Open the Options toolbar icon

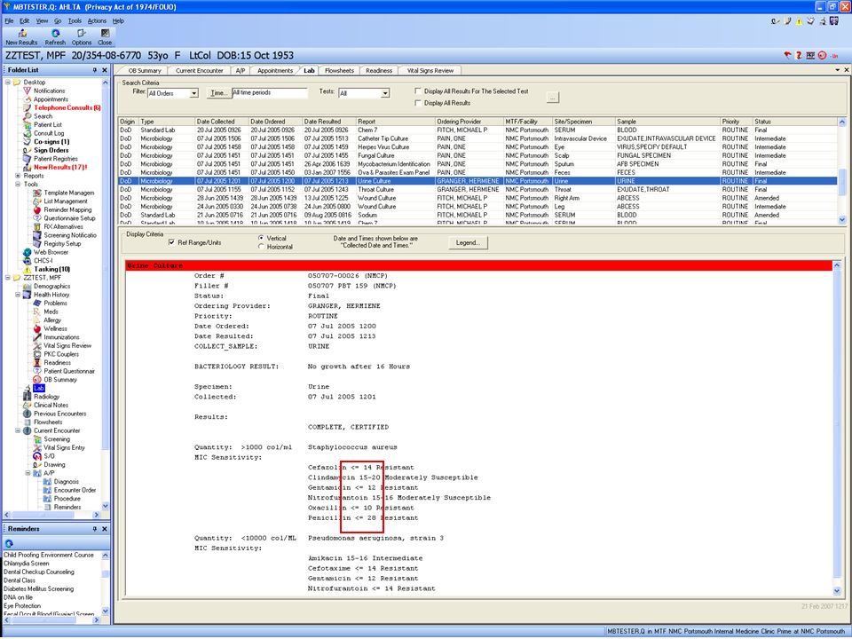82,37
